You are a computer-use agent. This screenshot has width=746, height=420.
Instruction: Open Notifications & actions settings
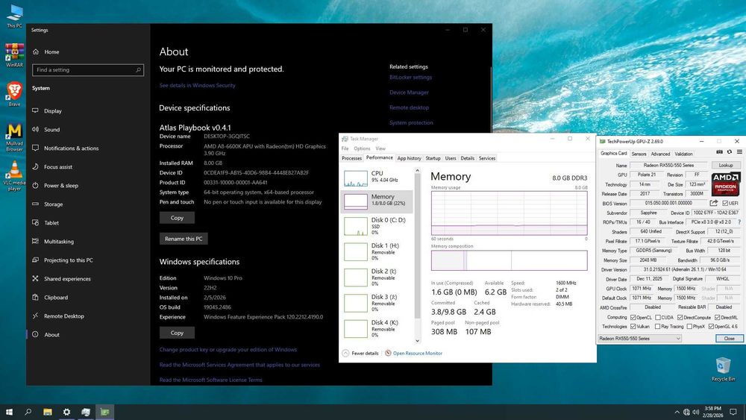pyautogui.click(x=71, y=148)
